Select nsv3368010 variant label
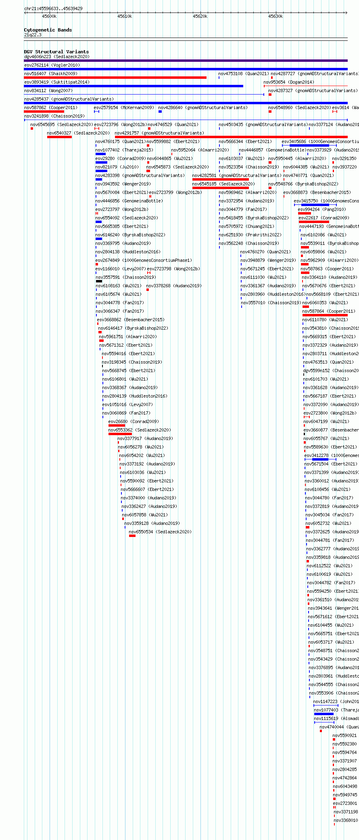The image size is (359, 840). 346,821
